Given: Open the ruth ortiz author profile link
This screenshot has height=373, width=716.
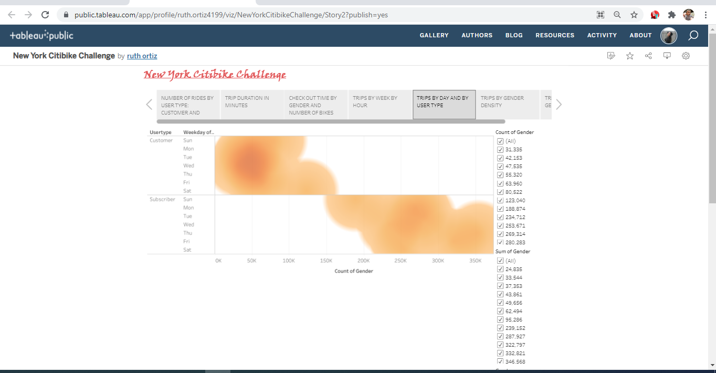Looking at the screenshot, I should click(x=142, y=55).
